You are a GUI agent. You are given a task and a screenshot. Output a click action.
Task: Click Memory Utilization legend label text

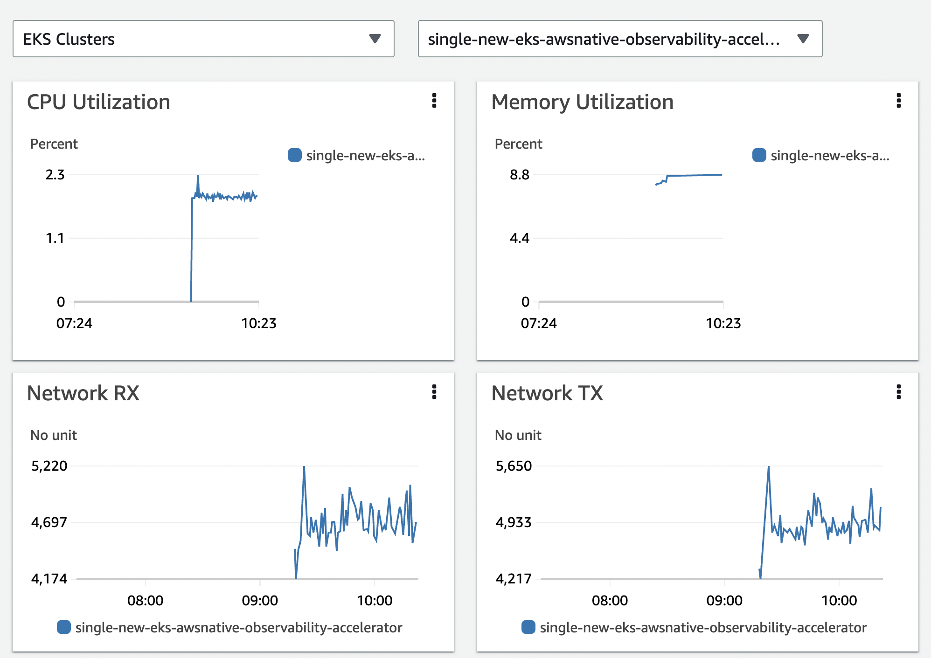pyautogui.click(x=830, y=156)
